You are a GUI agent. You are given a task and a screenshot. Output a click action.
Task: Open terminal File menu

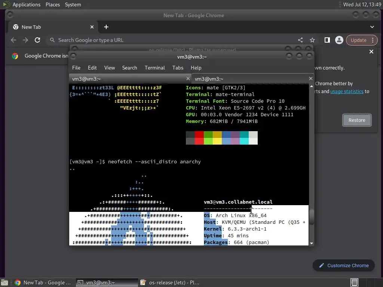coord(76,68)
